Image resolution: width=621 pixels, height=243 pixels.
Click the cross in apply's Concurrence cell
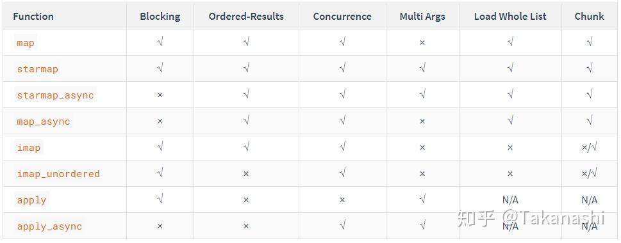point(342,200)
